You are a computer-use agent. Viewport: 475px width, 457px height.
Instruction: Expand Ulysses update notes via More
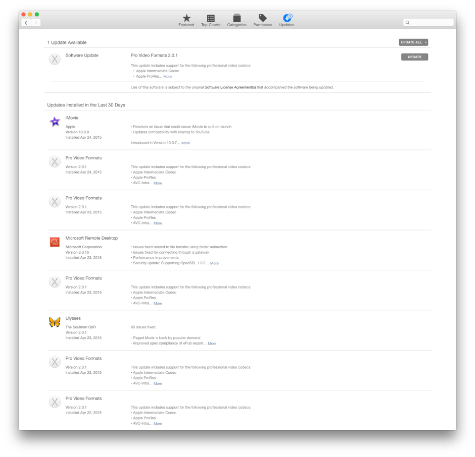212,344
